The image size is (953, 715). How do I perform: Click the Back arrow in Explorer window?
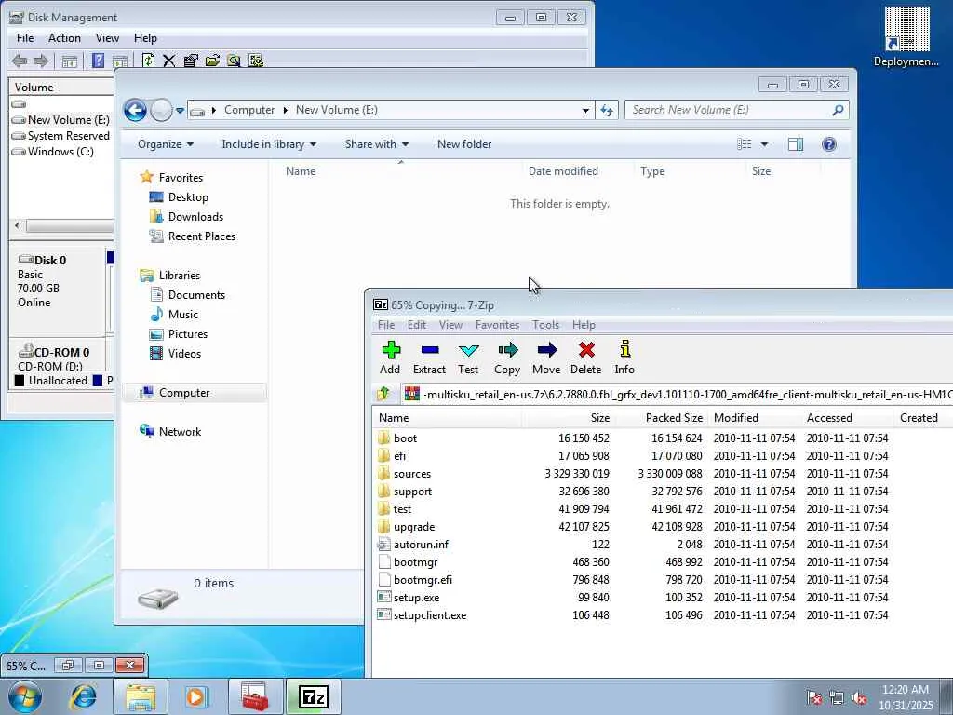tap(135, 110)
